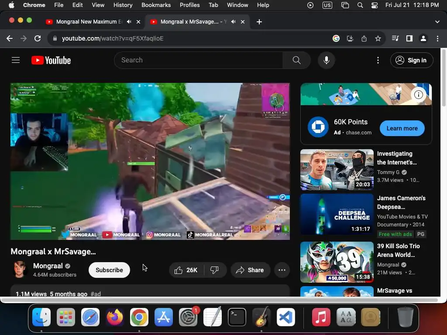Open Visual Studio Code from the Dock
Screen dimensions: 447x335
click(285, 317)
